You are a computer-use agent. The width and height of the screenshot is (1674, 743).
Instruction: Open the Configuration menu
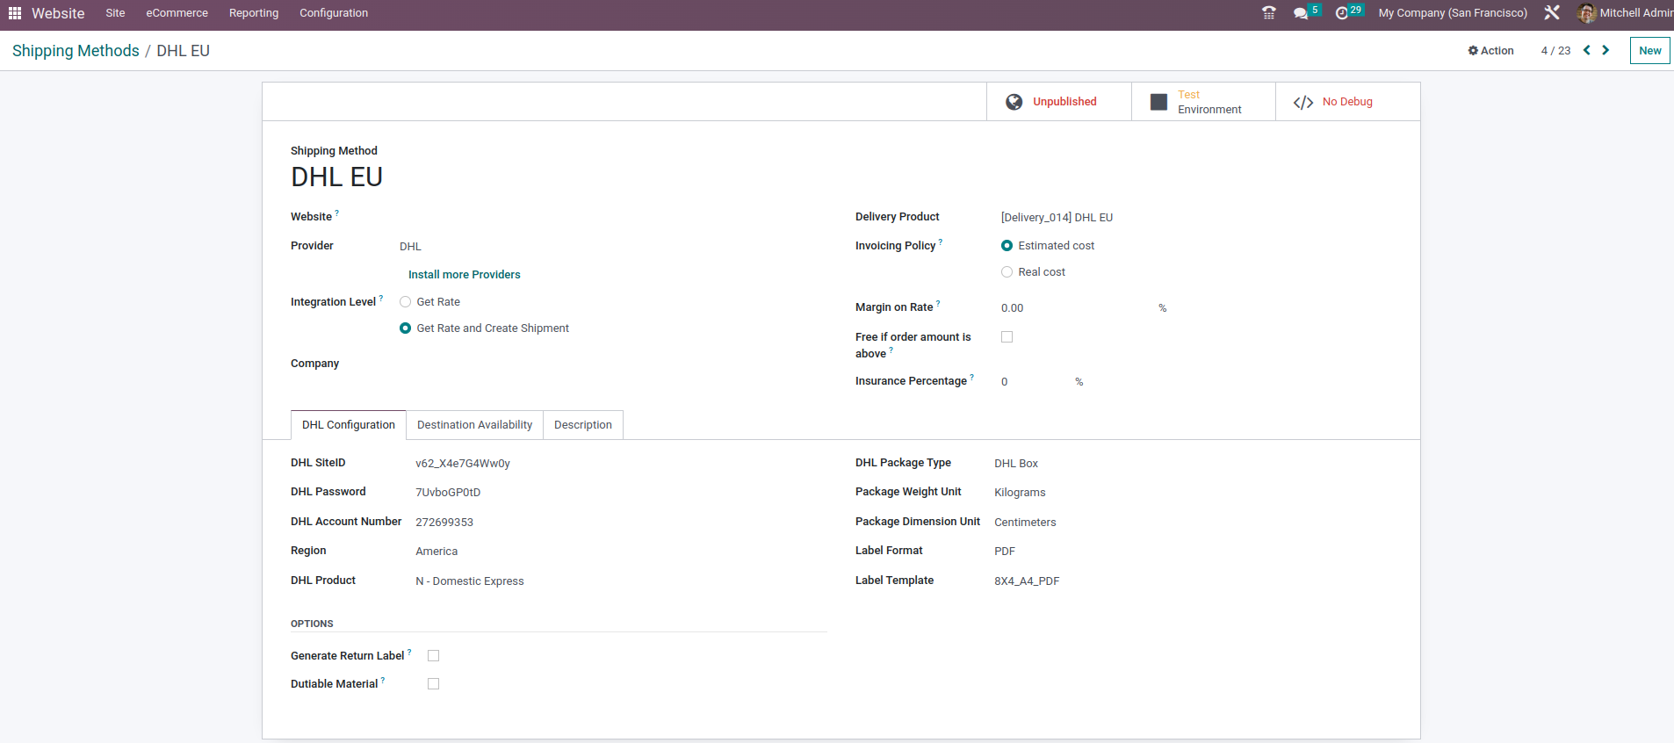tap(334, 13)
